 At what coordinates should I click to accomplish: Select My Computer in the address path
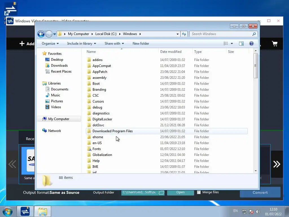coord(78,34)
